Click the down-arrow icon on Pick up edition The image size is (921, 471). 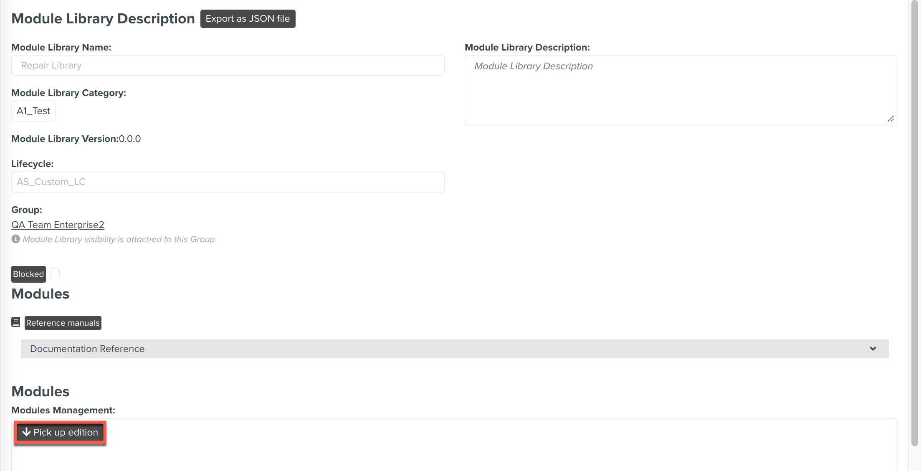click(27, 432)
